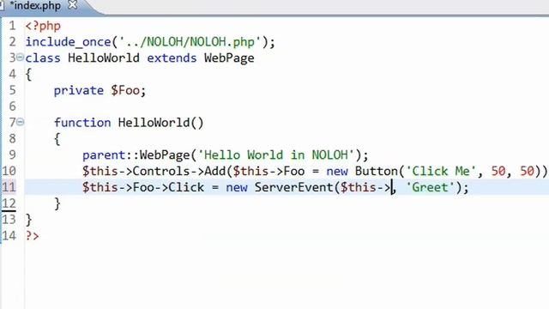Click the Button class name on line 10
This screenshot has height=309, width=549.
point(377,171)
